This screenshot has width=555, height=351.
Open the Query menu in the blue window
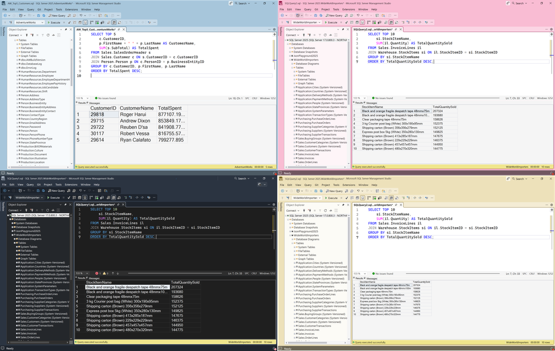coord(31,9)
